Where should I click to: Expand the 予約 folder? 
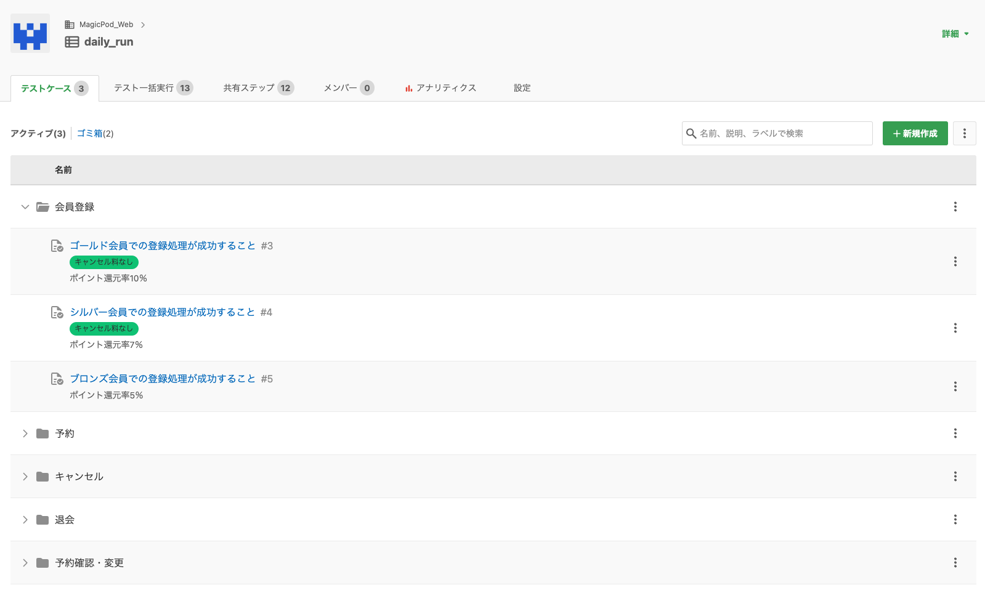coord(25,434)
